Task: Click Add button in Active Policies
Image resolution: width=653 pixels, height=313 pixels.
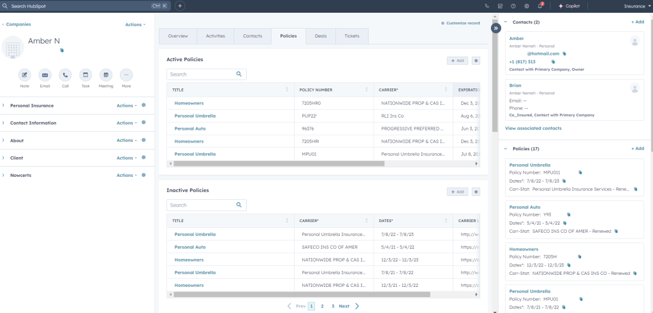Action: coord(457,60)
